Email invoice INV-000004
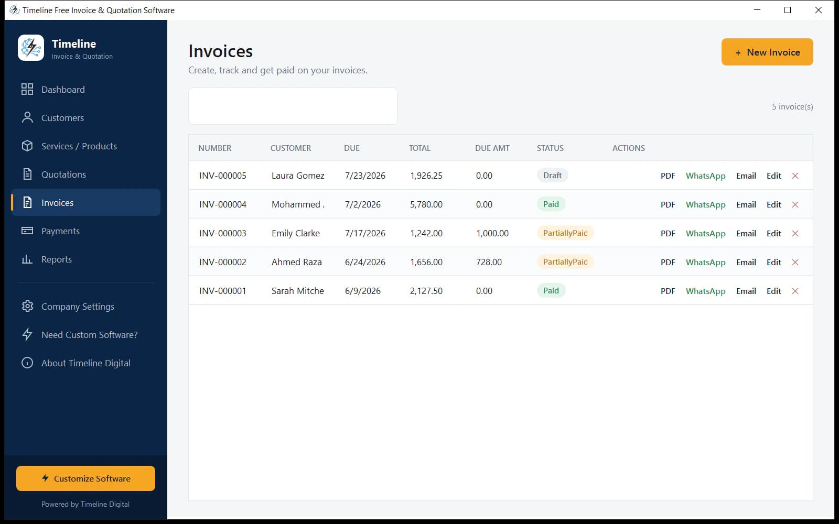 pyautogui.click(x=746, y=204)
